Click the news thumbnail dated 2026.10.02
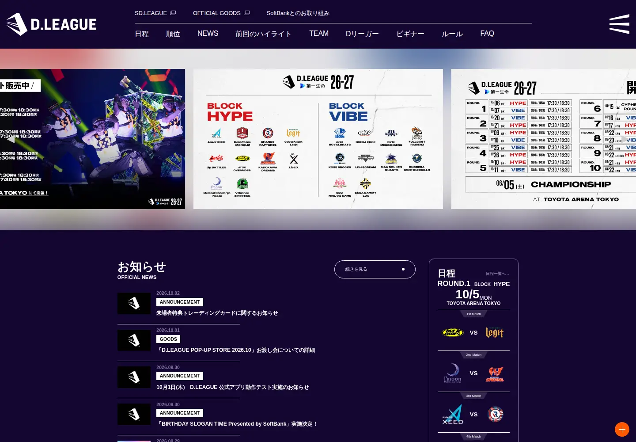 point(134,303)
